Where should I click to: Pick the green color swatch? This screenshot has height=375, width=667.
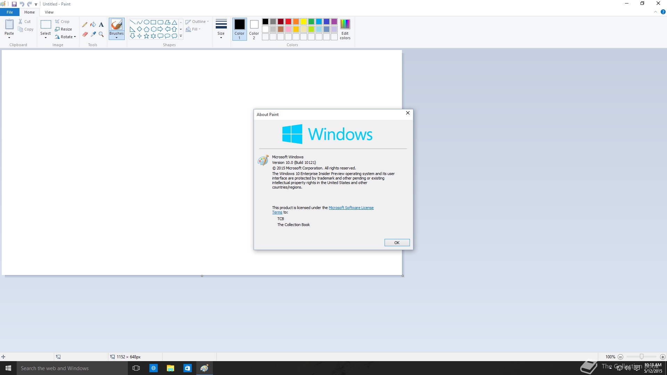[311, 22]
